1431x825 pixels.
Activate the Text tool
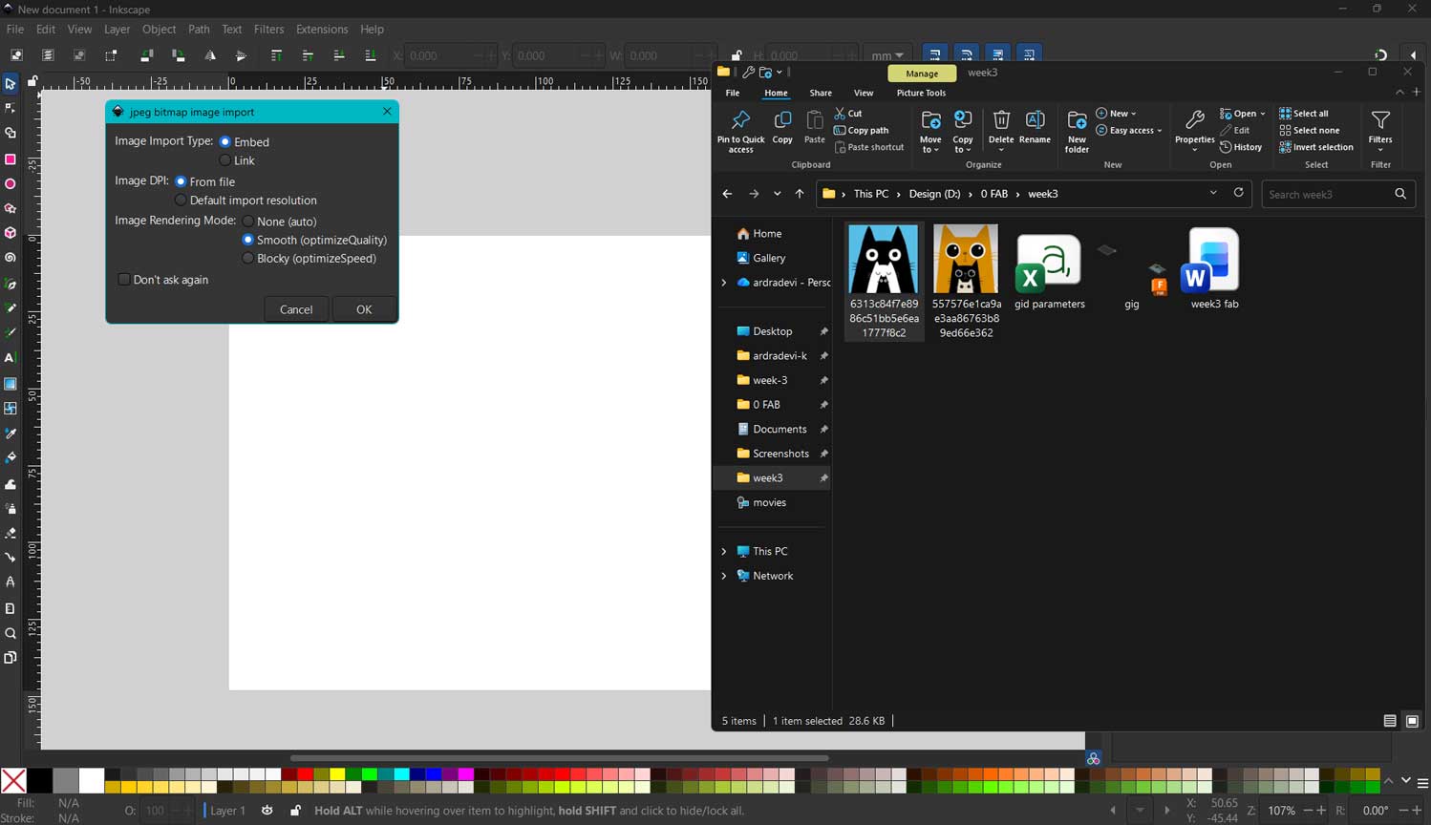11,357
